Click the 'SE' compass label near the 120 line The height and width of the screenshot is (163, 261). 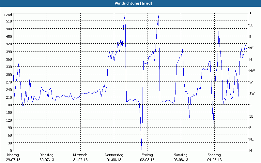(251, 116)
